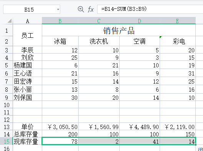
Task: Select the cell with name 刘保国
Action: (x=28, y=97)
